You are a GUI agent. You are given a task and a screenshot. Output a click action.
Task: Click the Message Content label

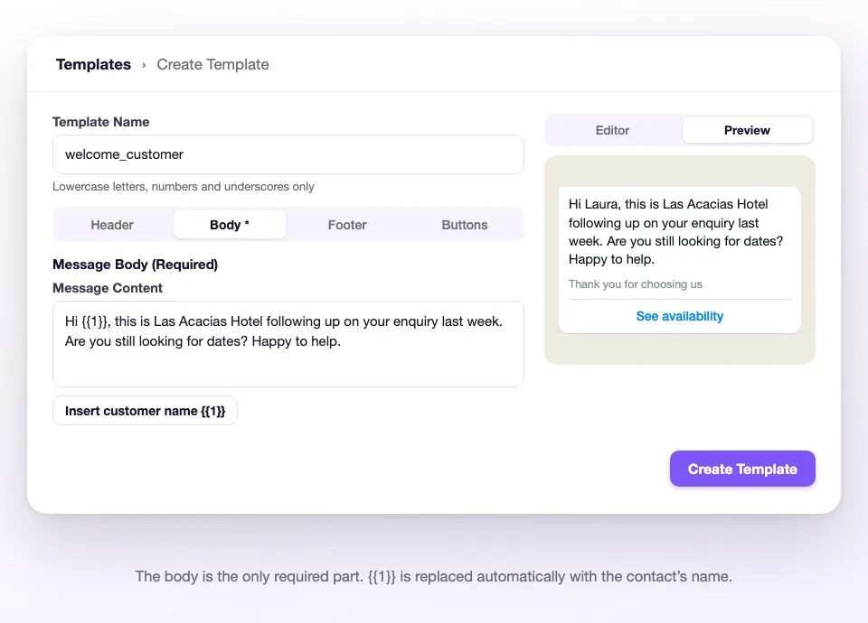[108, 288]
